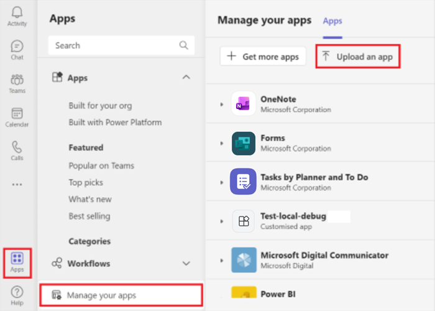Click into the Search apps field

pyautogui.click(x=121, y=45)
